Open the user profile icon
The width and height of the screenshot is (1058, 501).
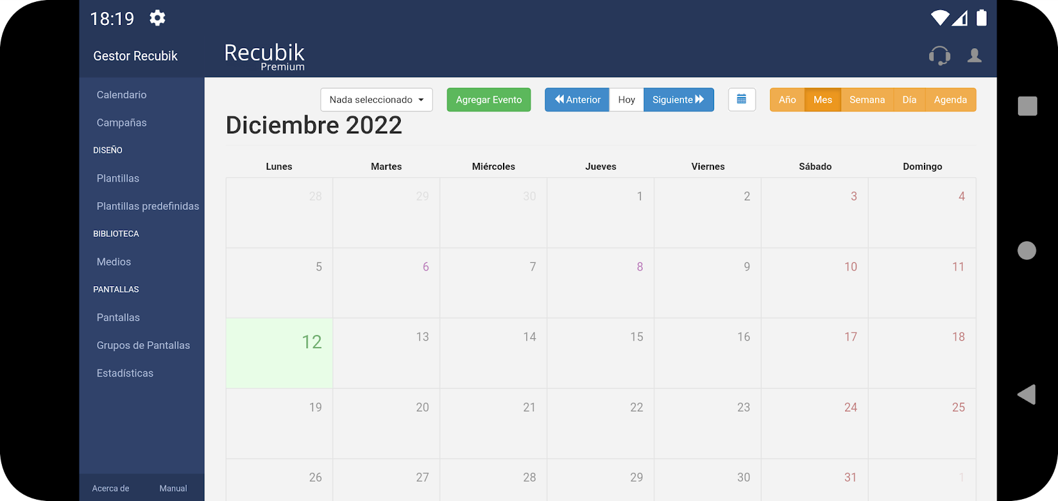pyautogui.click(x=975, y=56)
